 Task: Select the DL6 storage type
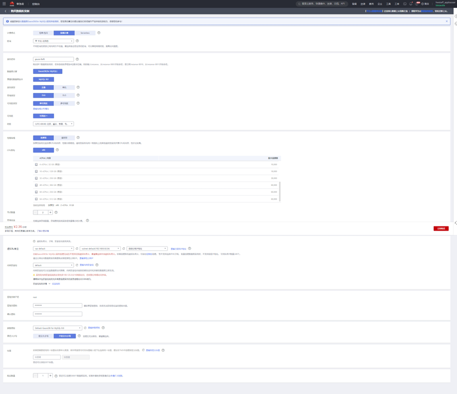tap(43, 95)
